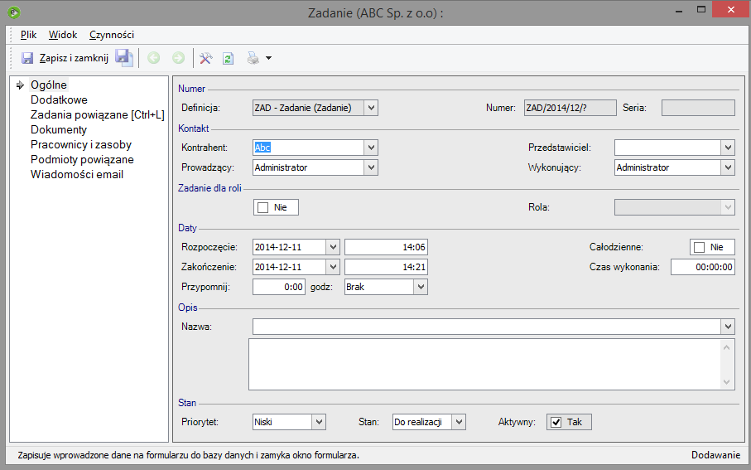Click the Kontrahent Abc text field

point(309,148)
